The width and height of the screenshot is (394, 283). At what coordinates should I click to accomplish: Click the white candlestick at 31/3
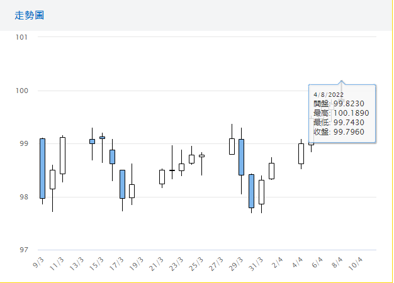(261, 191)
